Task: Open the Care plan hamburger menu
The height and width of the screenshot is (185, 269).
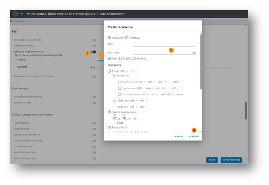Action: (x=12, y=21)
